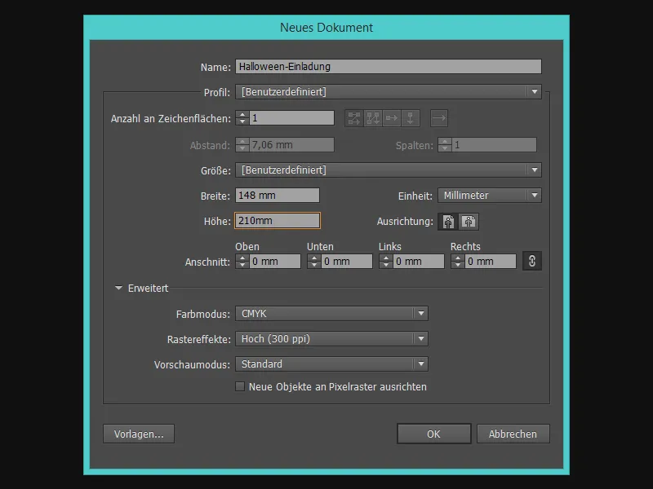
Task: Increase Oben bleed value stepper
Action: click(242, 258)
